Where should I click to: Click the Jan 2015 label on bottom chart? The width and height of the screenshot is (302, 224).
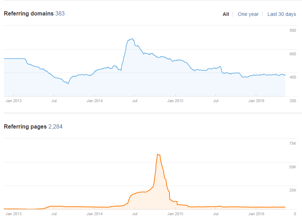tap(175, 214)
